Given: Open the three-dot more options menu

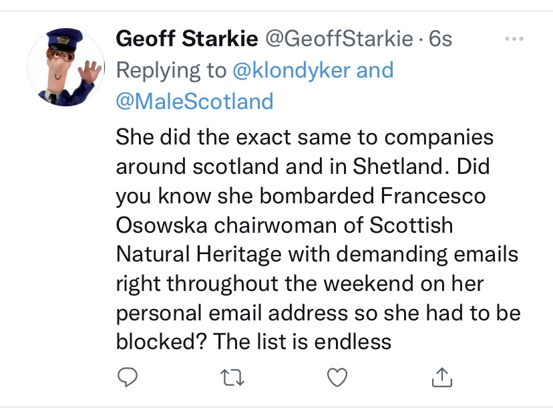Looking at the screenshot, I should (x=514, y=39).
